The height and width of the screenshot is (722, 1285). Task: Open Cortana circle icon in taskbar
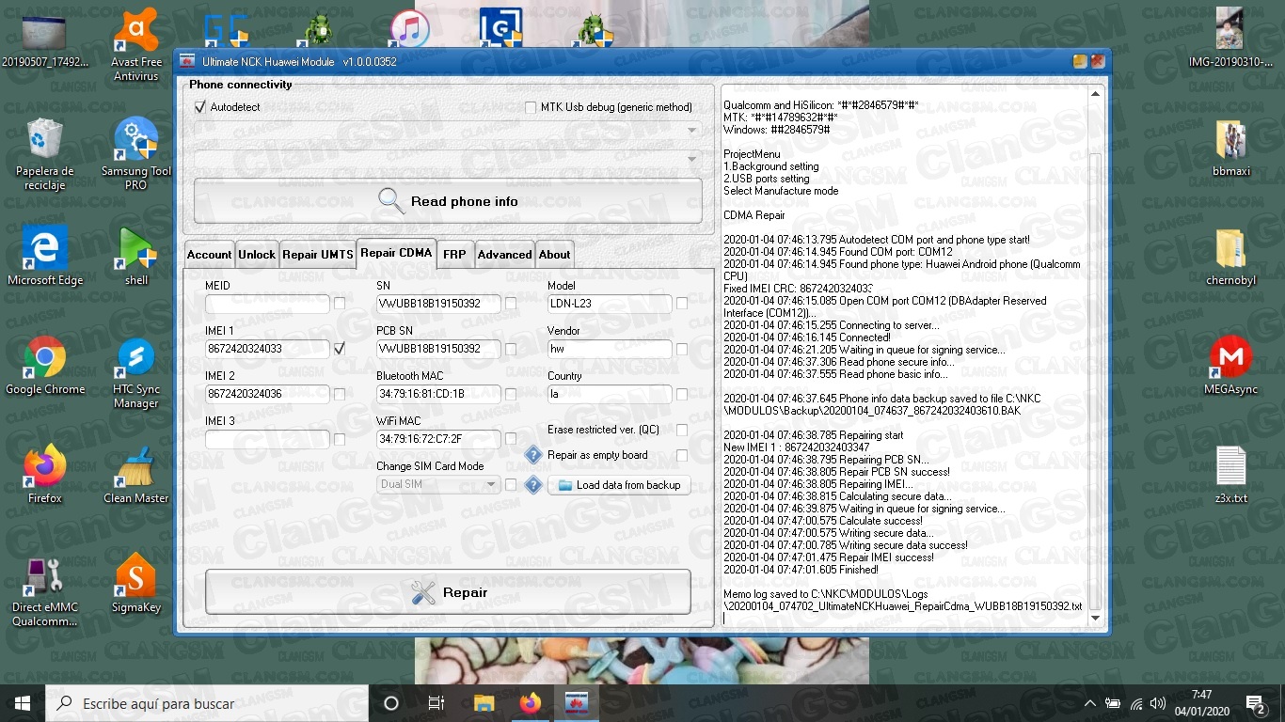pos(391,703)
